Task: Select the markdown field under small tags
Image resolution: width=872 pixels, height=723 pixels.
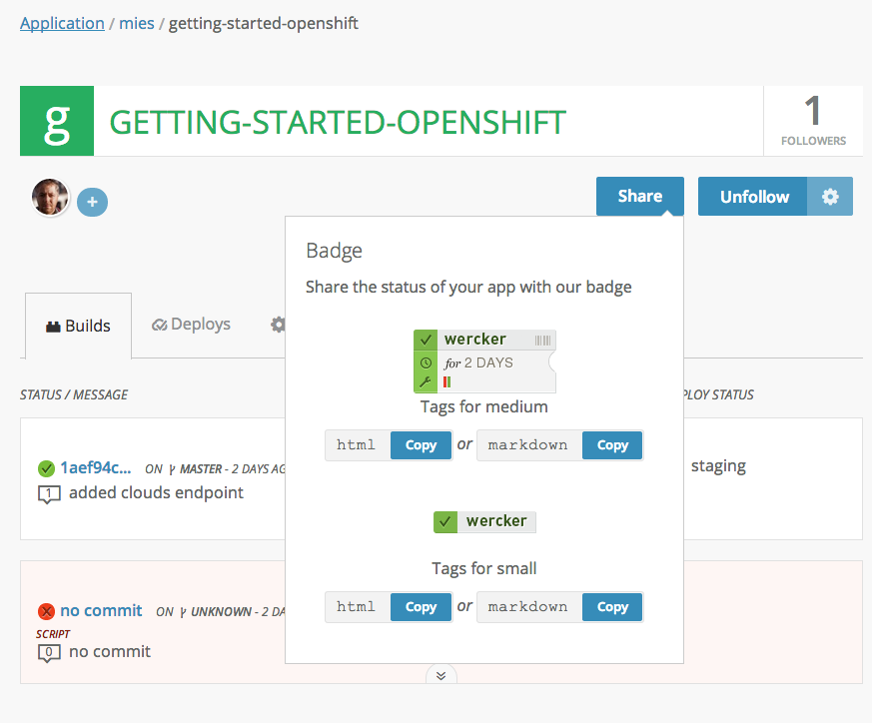Action: (529, 607)
